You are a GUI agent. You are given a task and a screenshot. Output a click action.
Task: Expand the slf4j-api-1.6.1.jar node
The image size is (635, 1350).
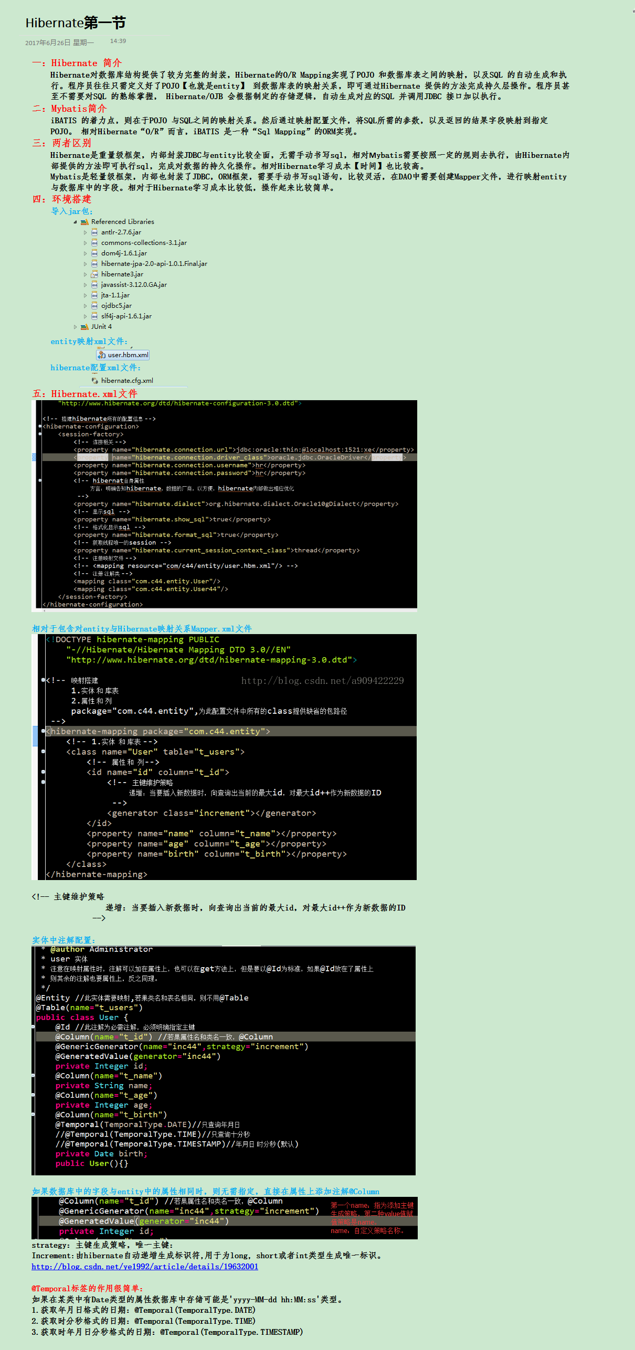[x=86, y=316]
